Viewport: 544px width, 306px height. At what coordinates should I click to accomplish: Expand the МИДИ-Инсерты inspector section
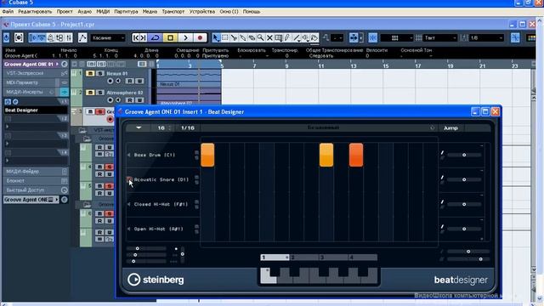[36, 92]
